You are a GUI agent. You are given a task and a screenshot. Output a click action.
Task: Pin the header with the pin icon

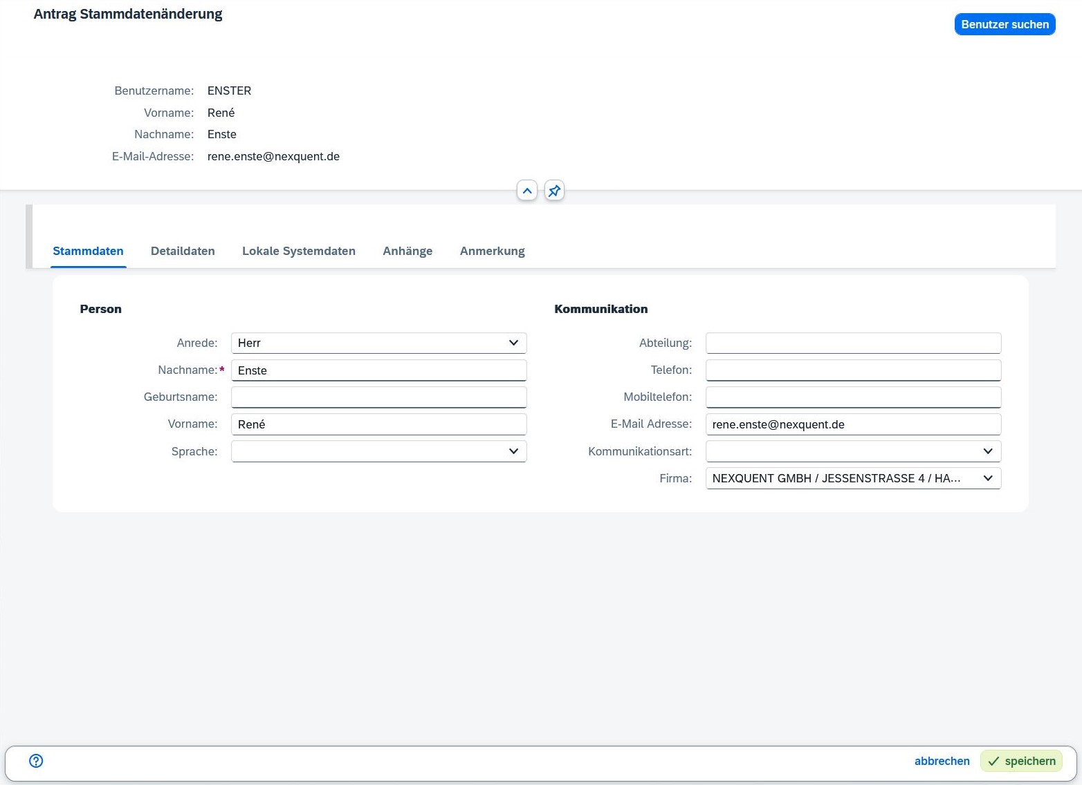[554, 191]
